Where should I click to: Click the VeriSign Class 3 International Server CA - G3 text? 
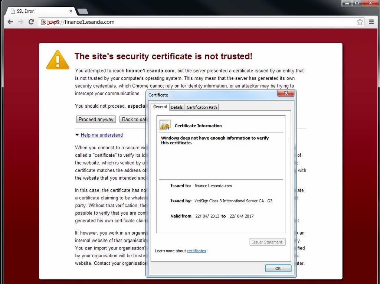[233, 201]
